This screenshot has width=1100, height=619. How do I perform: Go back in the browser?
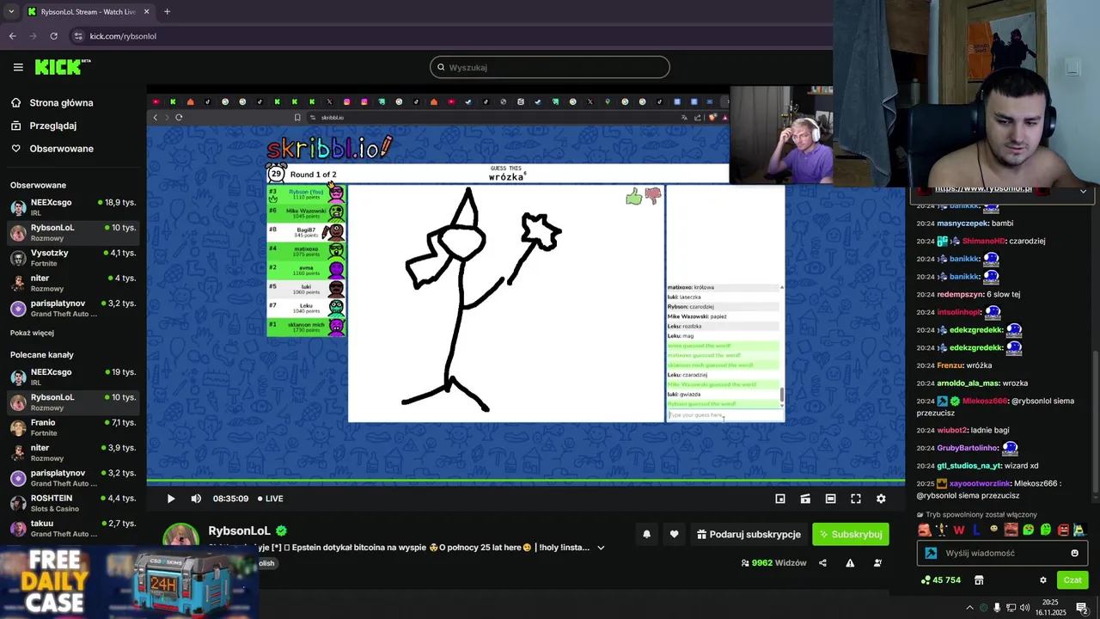click(12, 36)
